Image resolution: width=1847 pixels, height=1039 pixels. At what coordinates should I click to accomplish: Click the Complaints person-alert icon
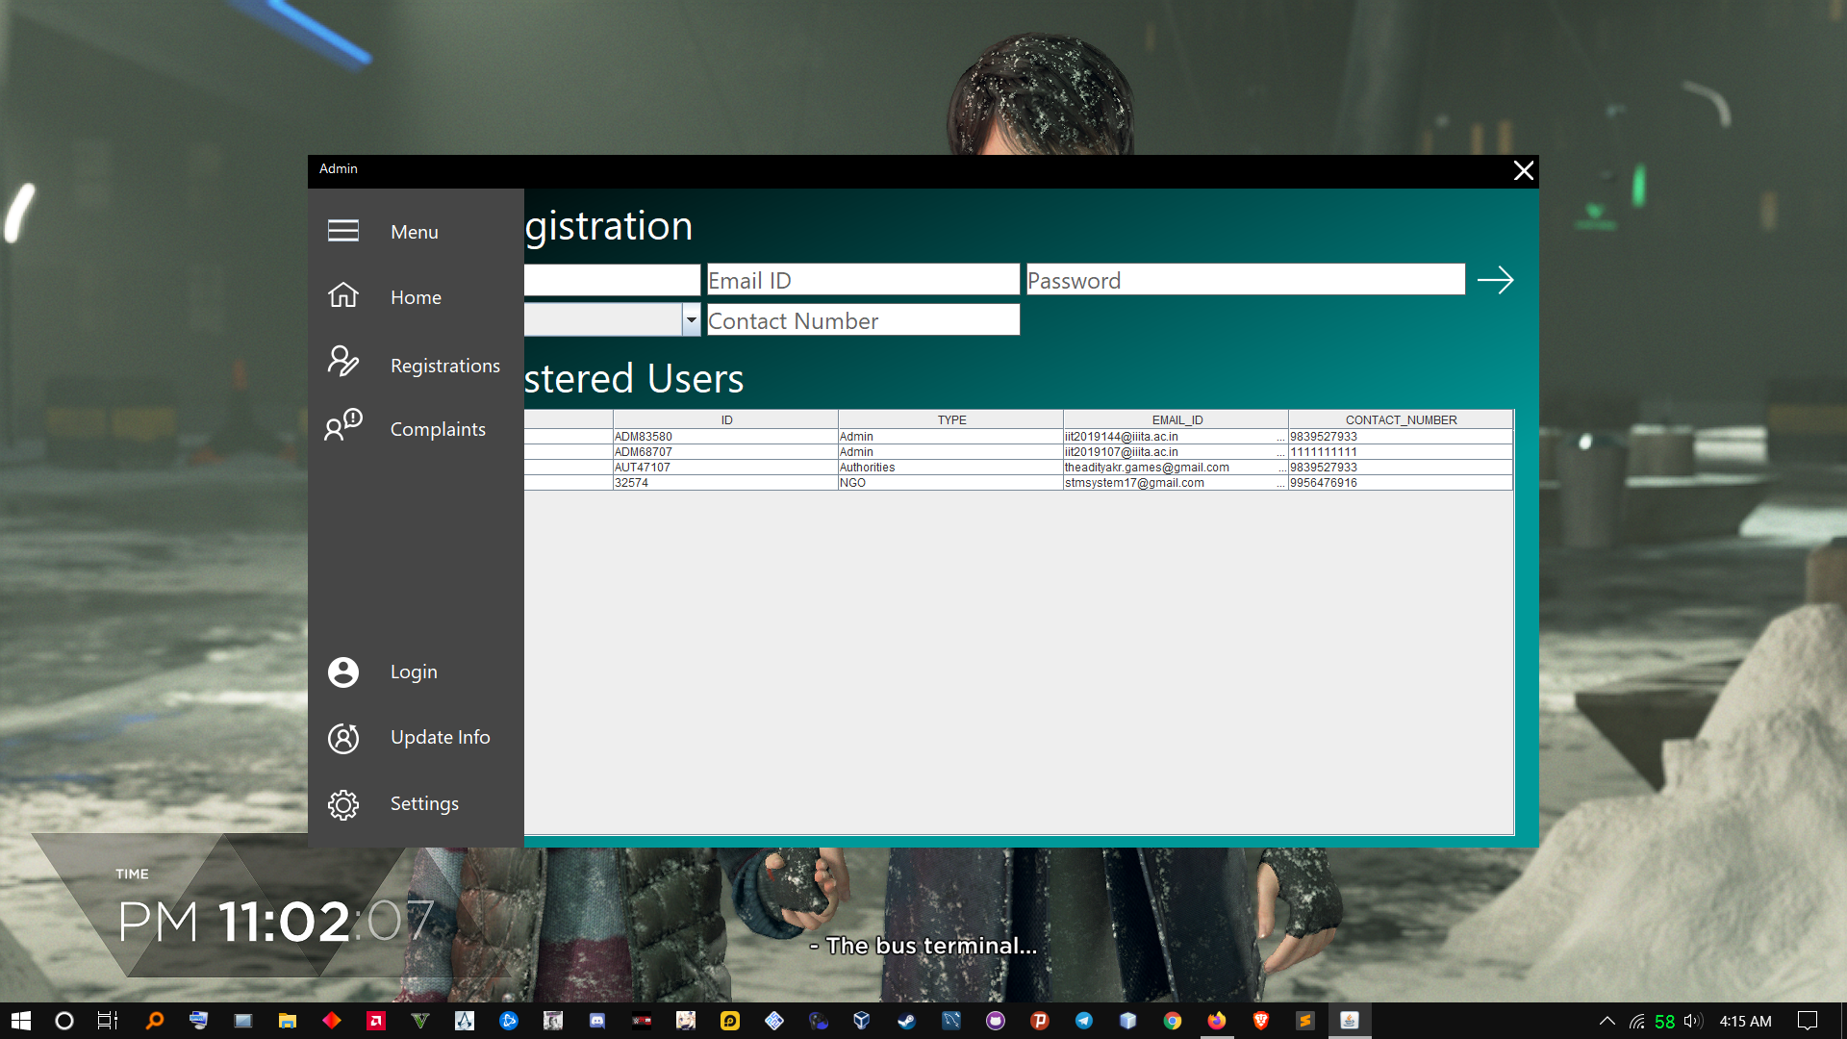(342, 425)
